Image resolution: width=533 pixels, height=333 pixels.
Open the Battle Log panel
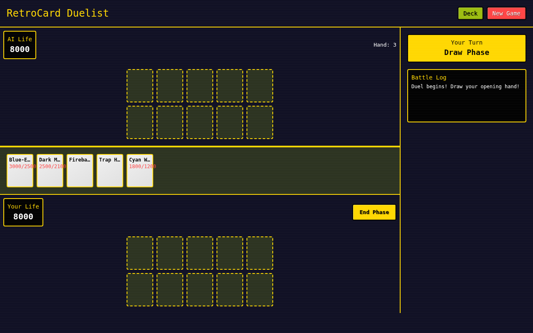(466, 95)
